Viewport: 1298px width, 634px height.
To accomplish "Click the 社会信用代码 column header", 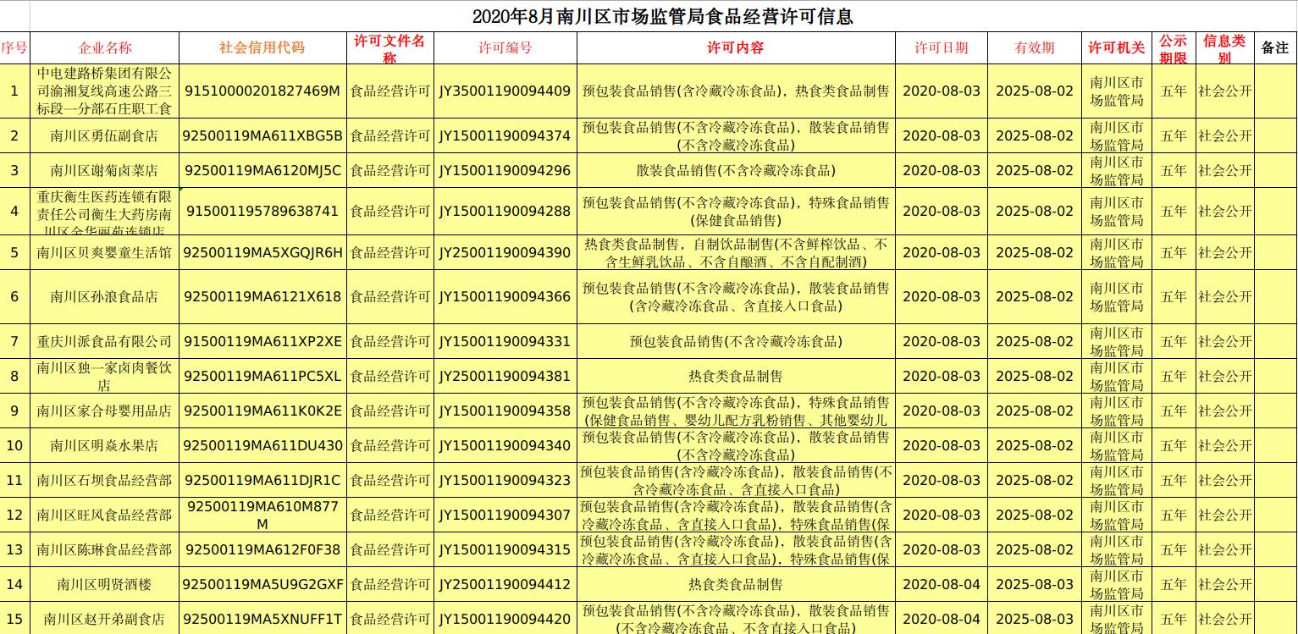I will click(x=262, y=47).
